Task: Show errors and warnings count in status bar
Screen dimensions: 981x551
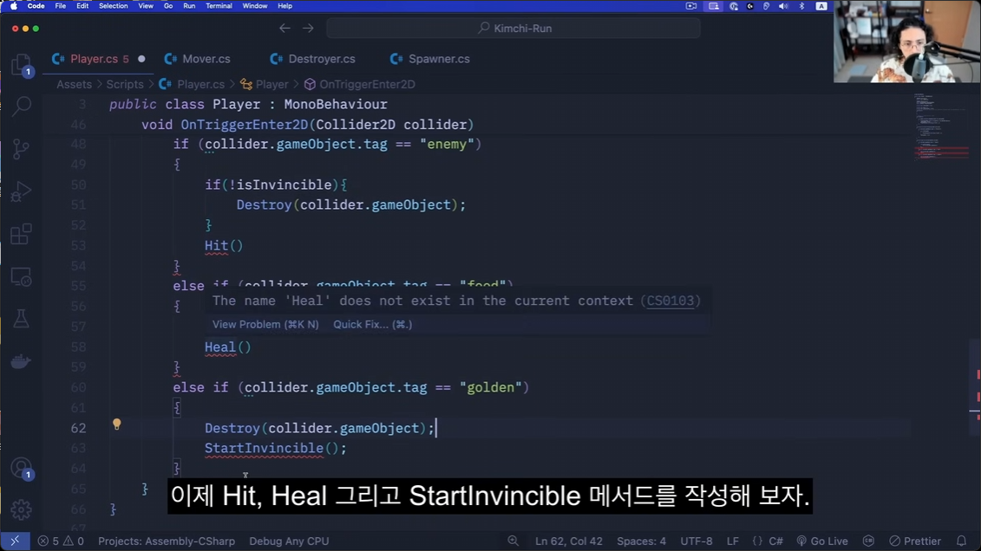Action: (x=61, y=541)
